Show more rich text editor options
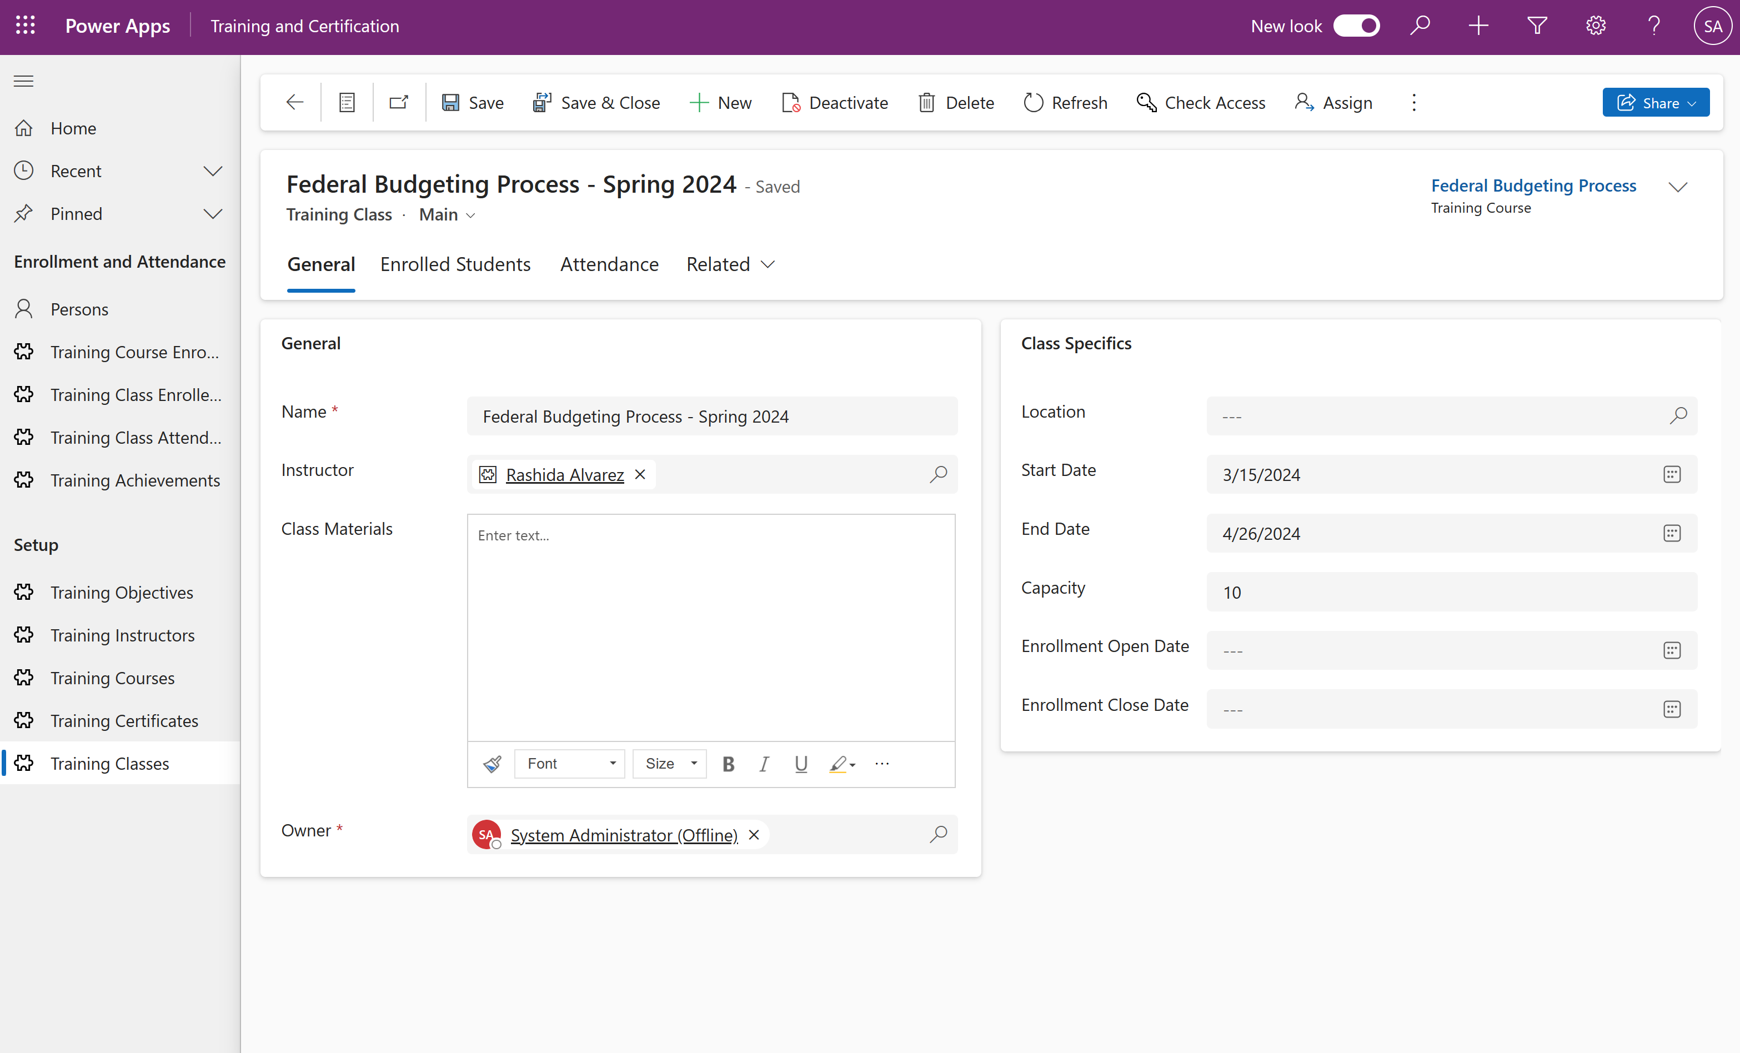The height and width of the screenshot is (1053, 1740). (881, 764)
